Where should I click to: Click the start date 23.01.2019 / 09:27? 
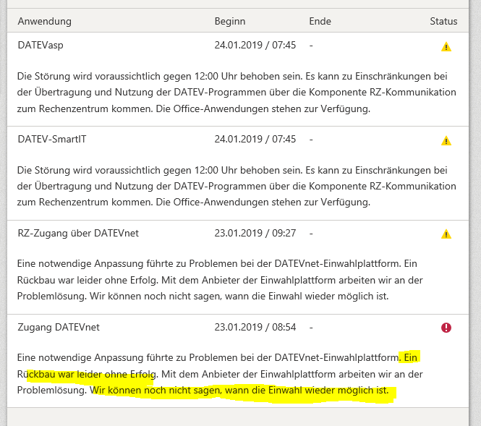[x=255, y=233]
